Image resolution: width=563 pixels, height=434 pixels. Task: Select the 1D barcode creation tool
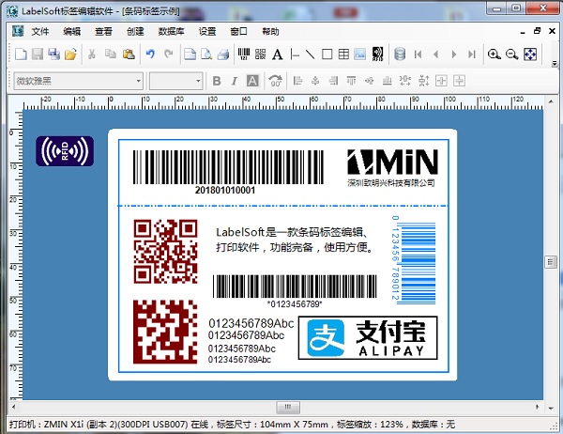pos(244,54)
